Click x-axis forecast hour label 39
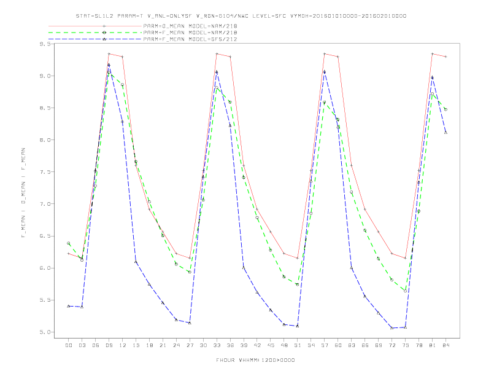Image resolution: width=486 pixels, height=376 pixels. pos(244,345)
